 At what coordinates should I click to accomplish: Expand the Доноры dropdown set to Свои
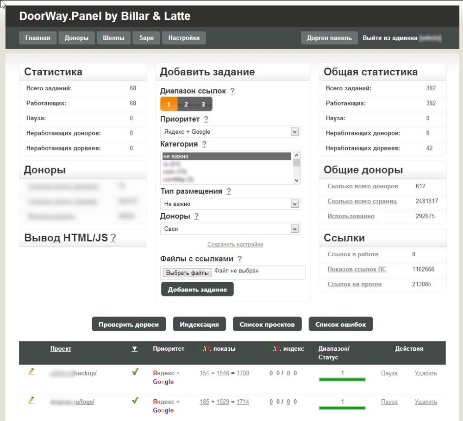(x=230, y=229)
